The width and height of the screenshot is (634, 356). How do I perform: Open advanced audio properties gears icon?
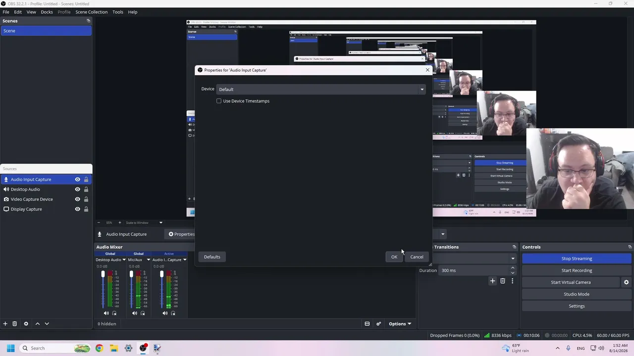(378, 324)
